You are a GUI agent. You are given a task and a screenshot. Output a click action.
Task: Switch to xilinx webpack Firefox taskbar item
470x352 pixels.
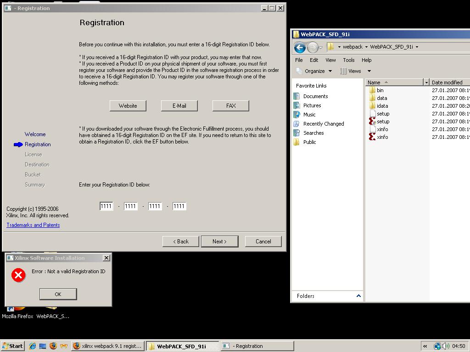(x=108, y=346)
